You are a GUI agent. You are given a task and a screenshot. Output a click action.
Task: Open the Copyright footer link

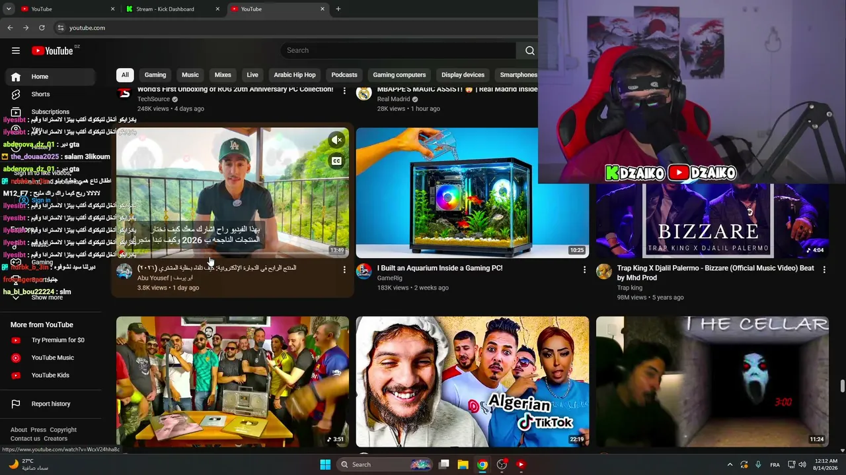63,430
